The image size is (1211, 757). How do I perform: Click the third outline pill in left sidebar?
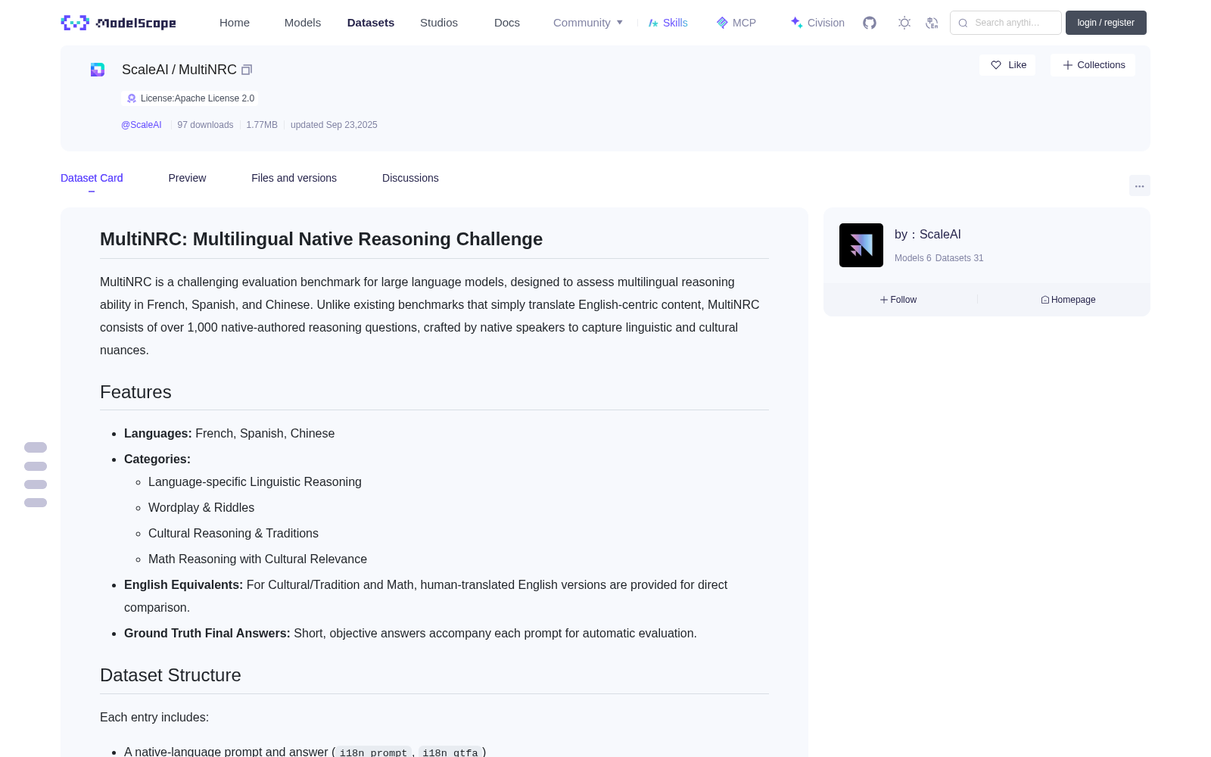tap(36, 484)
